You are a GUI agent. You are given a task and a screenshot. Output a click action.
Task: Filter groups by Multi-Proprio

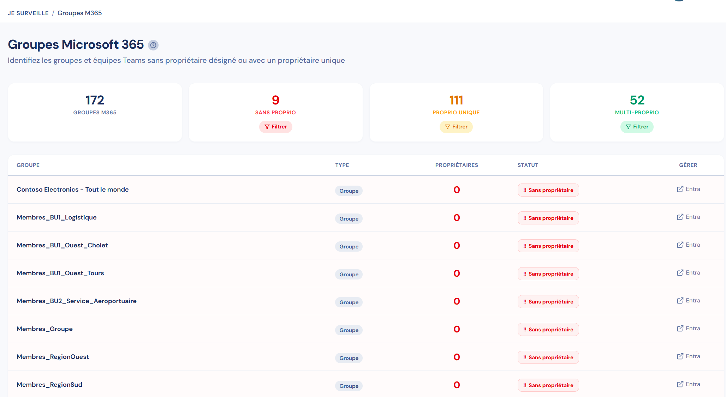click(x=637, y=127)
